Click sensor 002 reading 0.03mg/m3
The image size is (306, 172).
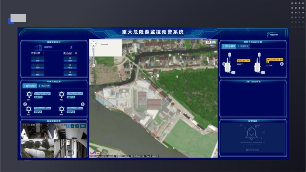75,93
